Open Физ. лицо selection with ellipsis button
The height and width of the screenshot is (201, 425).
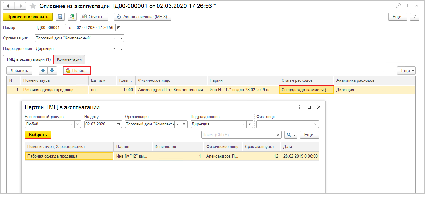coord(309,124)
